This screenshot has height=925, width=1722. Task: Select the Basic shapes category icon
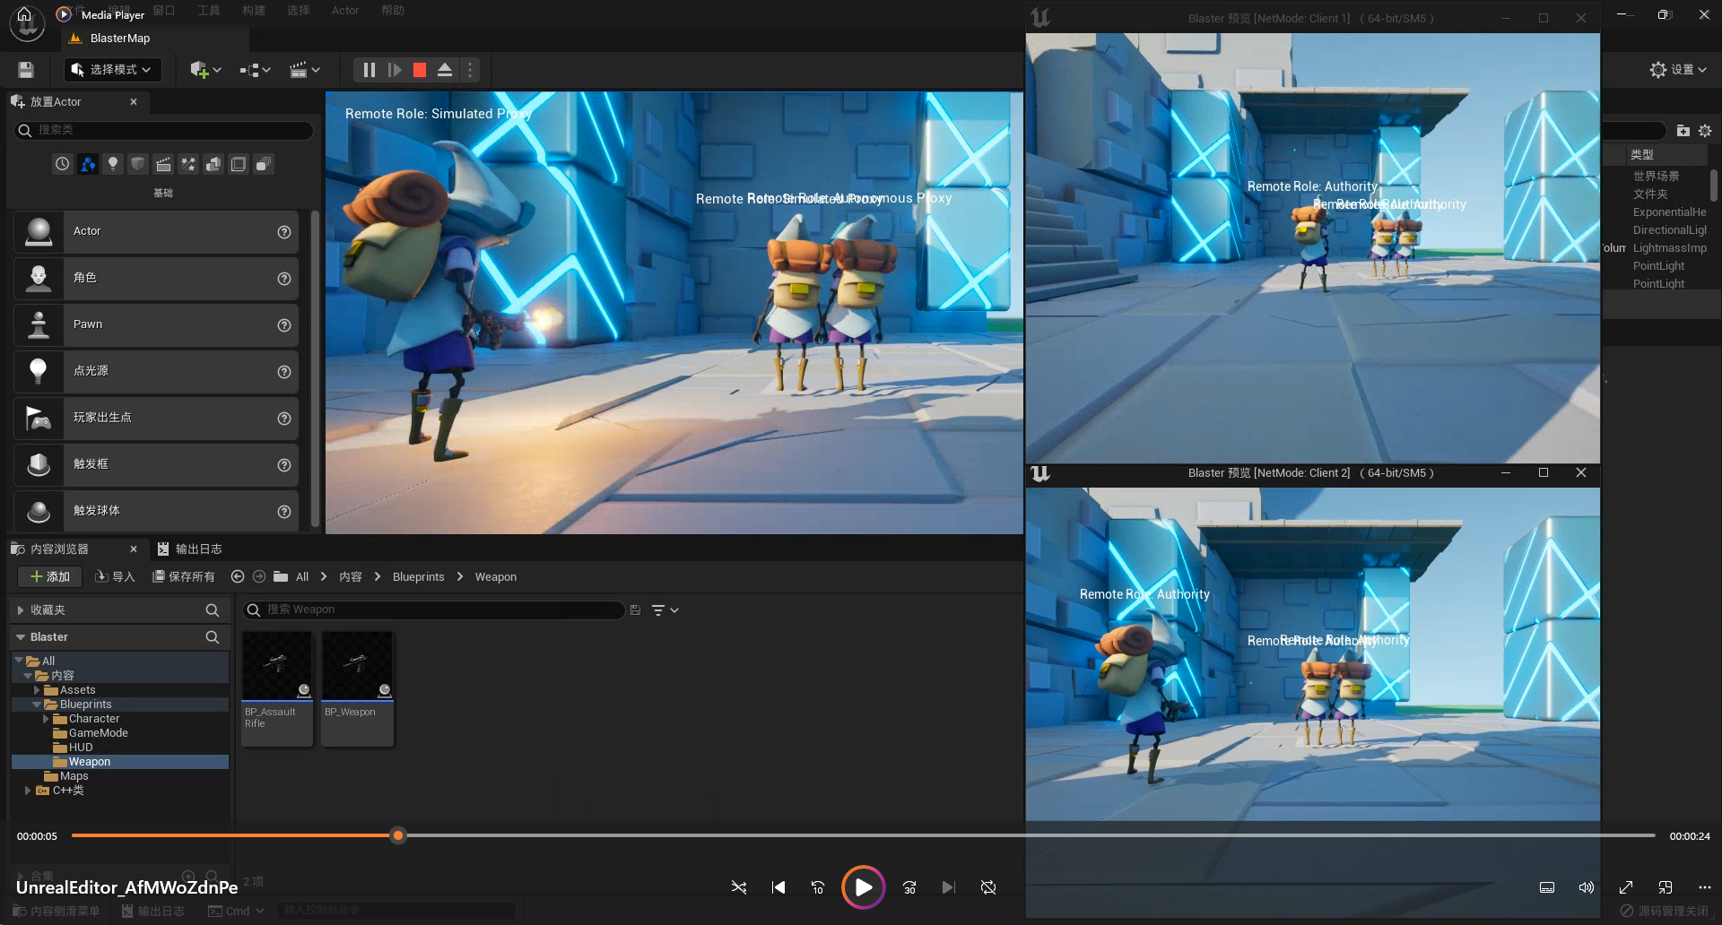[87, 164]
